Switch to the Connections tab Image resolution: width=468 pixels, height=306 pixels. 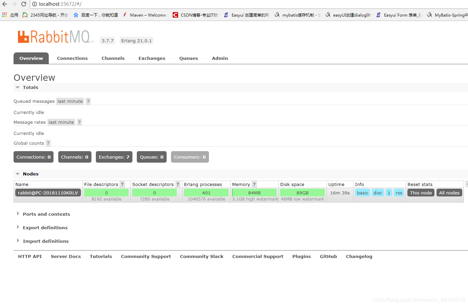(72, 58)
